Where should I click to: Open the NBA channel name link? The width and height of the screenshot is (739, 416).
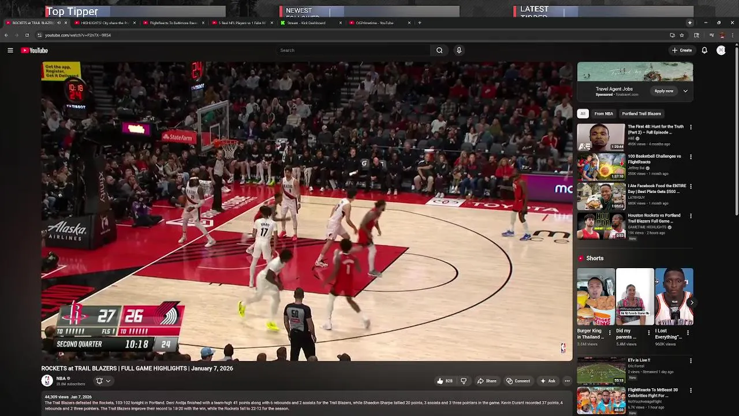pos(61,378)
